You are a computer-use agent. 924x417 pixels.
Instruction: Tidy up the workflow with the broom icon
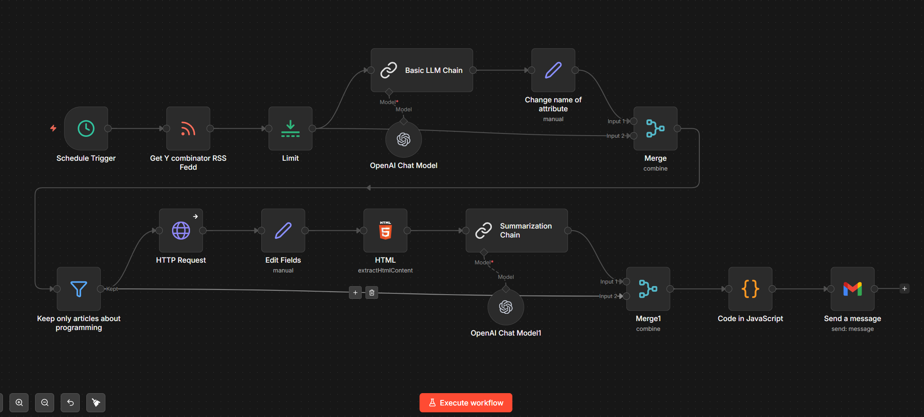click(96, 403)
